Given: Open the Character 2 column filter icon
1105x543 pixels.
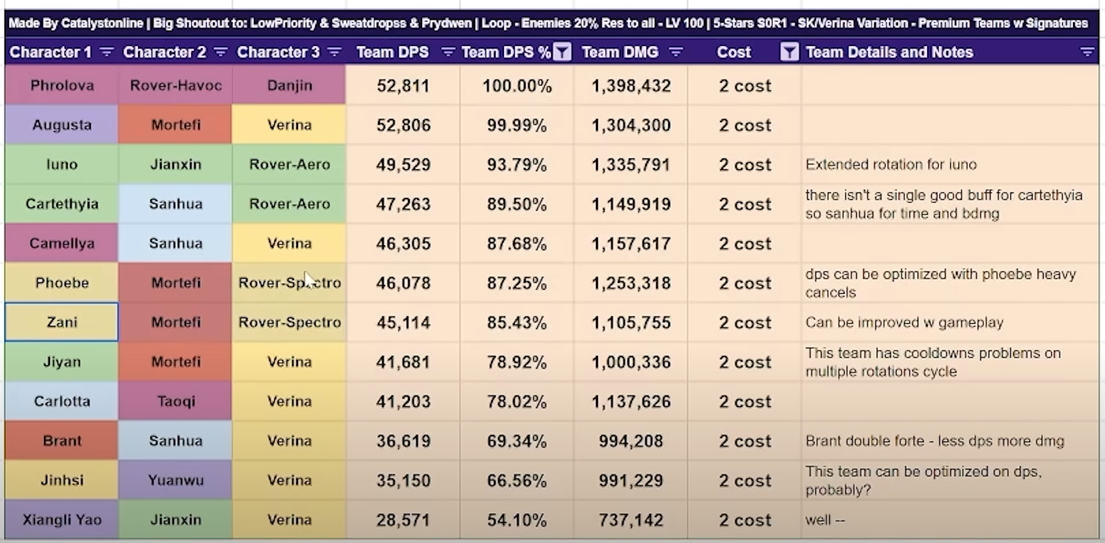Looking at the screenshot, I should tap(221, 52).
